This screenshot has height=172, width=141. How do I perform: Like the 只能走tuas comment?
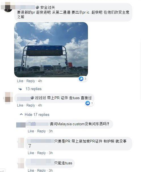[31, 170]
